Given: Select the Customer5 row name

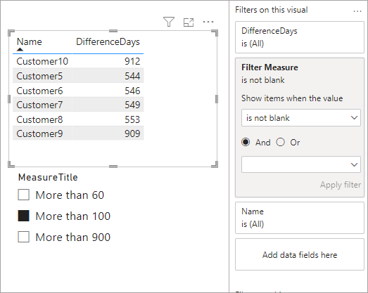Looking at the screenshot, I should (39, 76).
